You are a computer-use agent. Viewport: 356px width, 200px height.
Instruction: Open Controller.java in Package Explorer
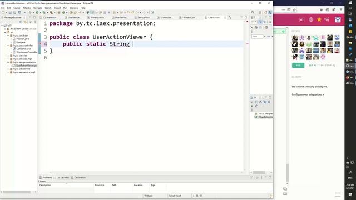[x=23, y=49]
